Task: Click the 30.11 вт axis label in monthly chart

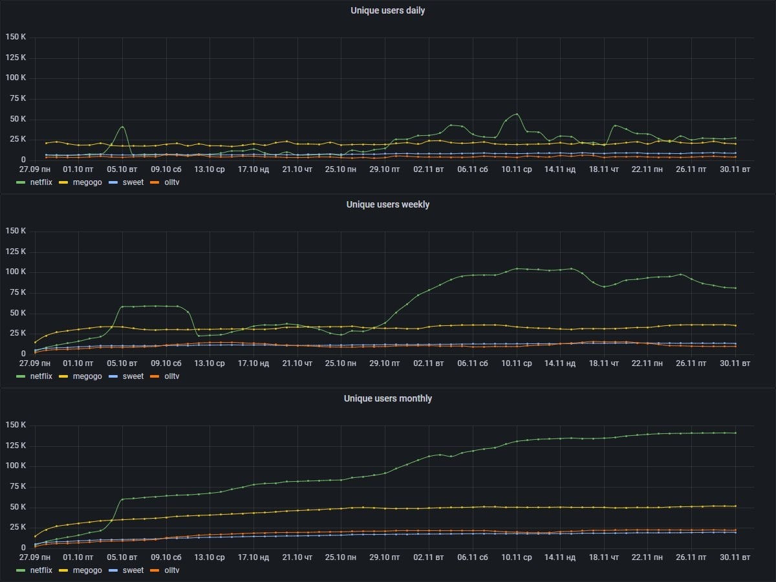Action: click(x=736, y=557)
